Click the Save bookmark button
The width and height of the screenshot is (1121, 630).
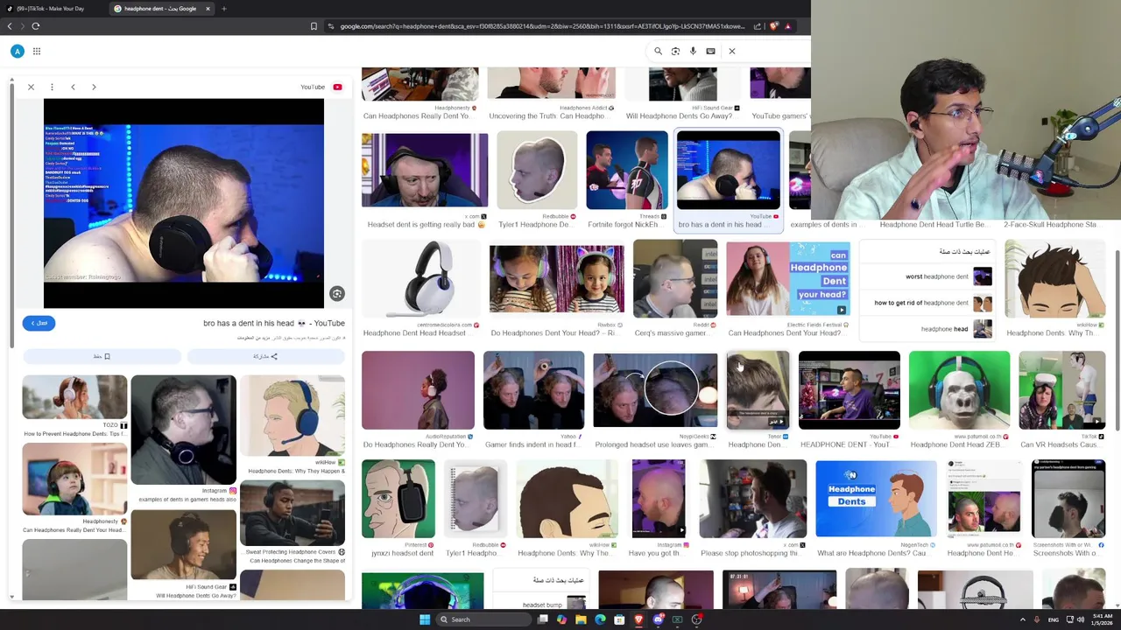tap(102, 356)
